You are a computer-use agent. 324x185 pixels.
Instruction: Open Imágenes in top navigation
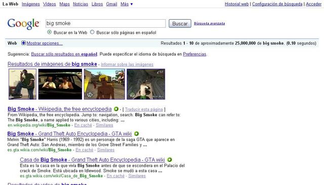click(31, 4)
